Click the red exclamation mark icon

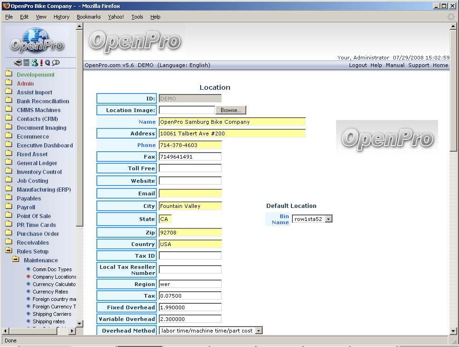coord(41,63)
